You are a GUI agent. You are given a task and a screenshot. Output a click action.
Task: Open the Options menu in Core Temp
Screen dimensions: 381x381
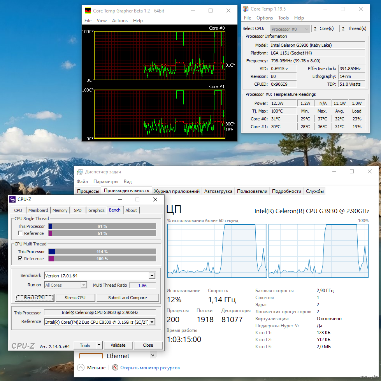pyautogui.click(x=264, y=18)
